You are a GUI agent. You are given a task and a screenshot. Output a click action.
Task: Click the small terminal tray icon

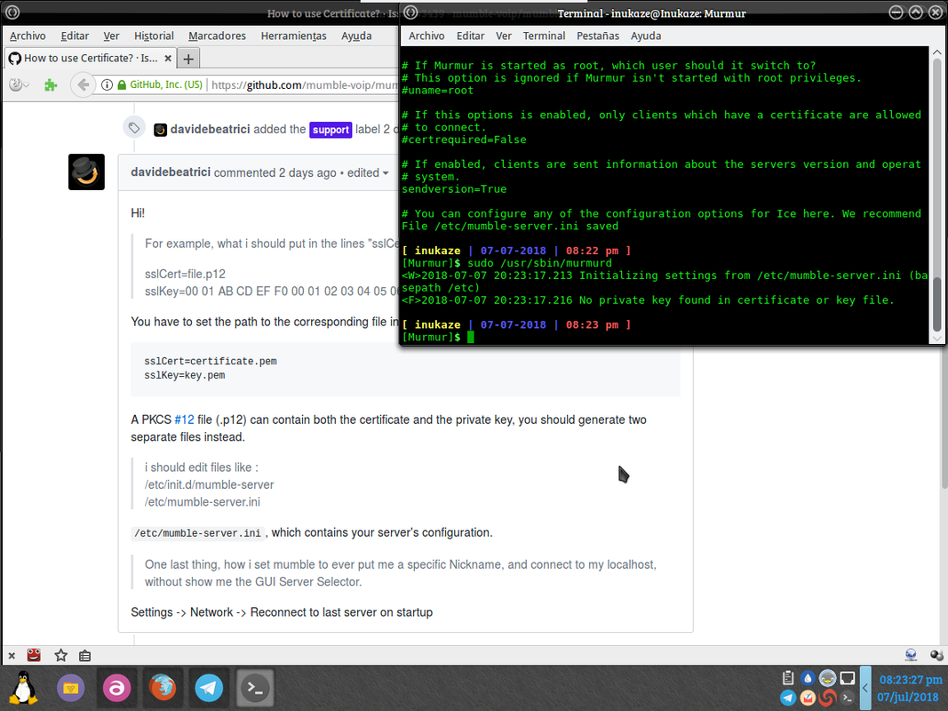848,698
